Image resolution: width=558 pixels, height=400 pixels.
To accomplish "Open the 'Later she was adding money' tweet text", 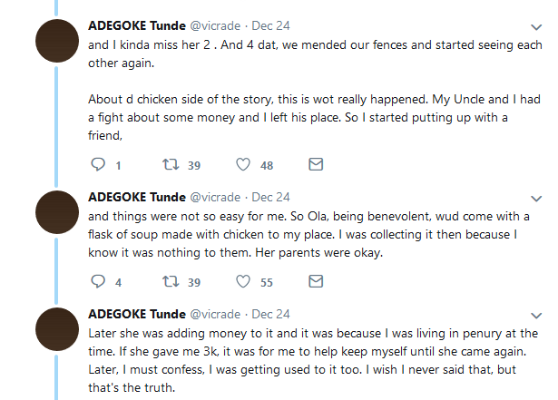I will [x=313, y=360].
